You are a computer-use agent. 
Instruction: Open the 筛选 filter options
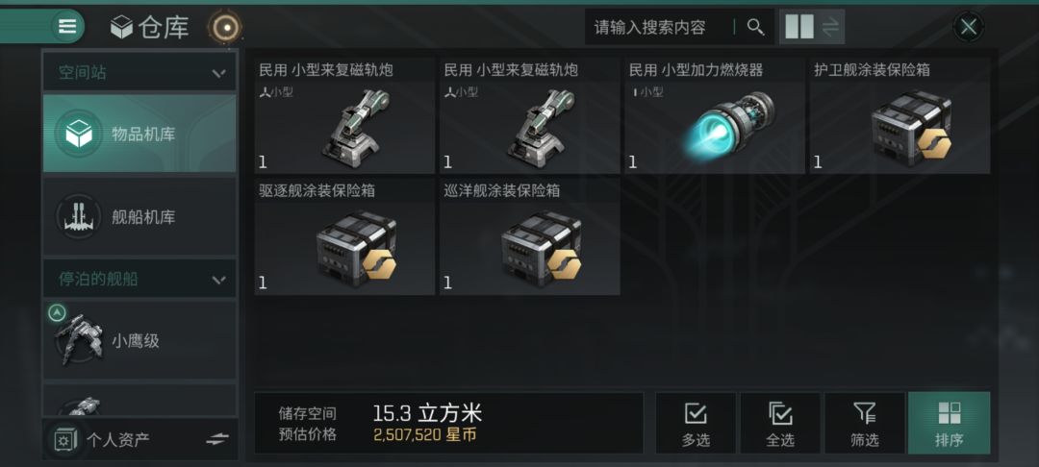point(864,424)
